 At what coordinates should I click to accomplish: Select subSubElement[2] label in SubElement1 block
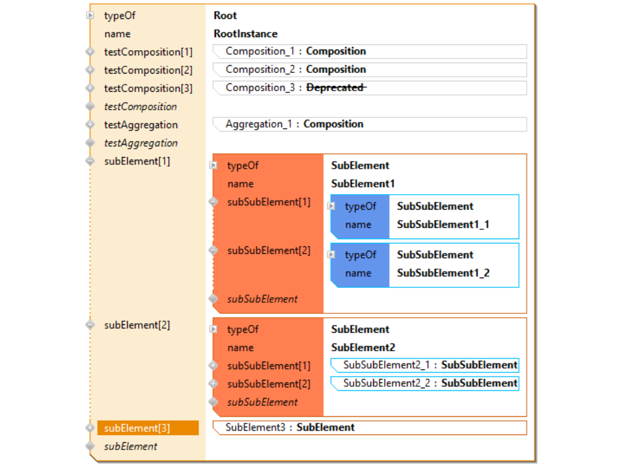pyautogui.click(x=269, y=250)
